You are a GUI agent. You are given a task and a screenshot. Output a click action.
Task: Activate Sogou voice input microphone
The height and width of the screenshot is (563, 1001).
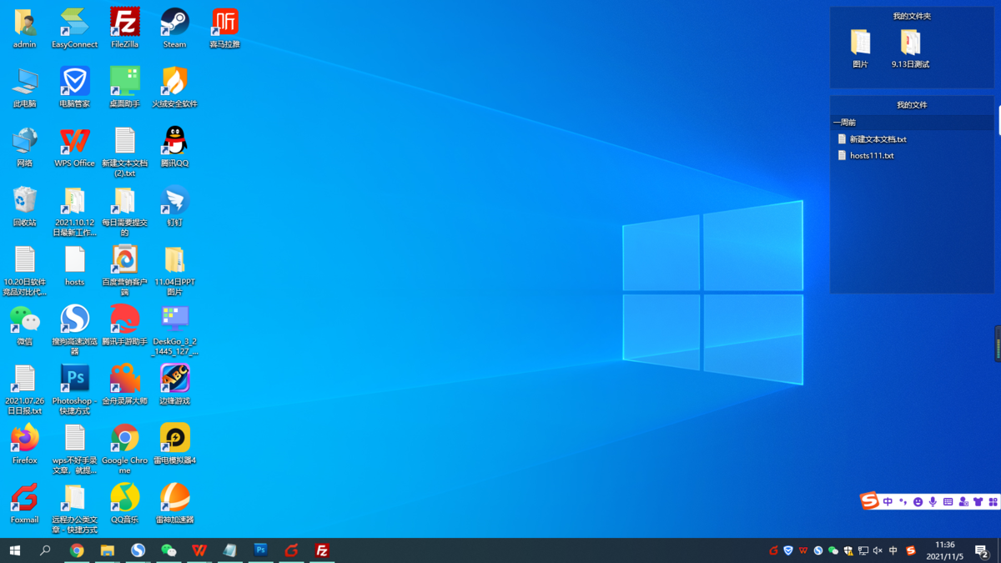click(x=933, y=501)
